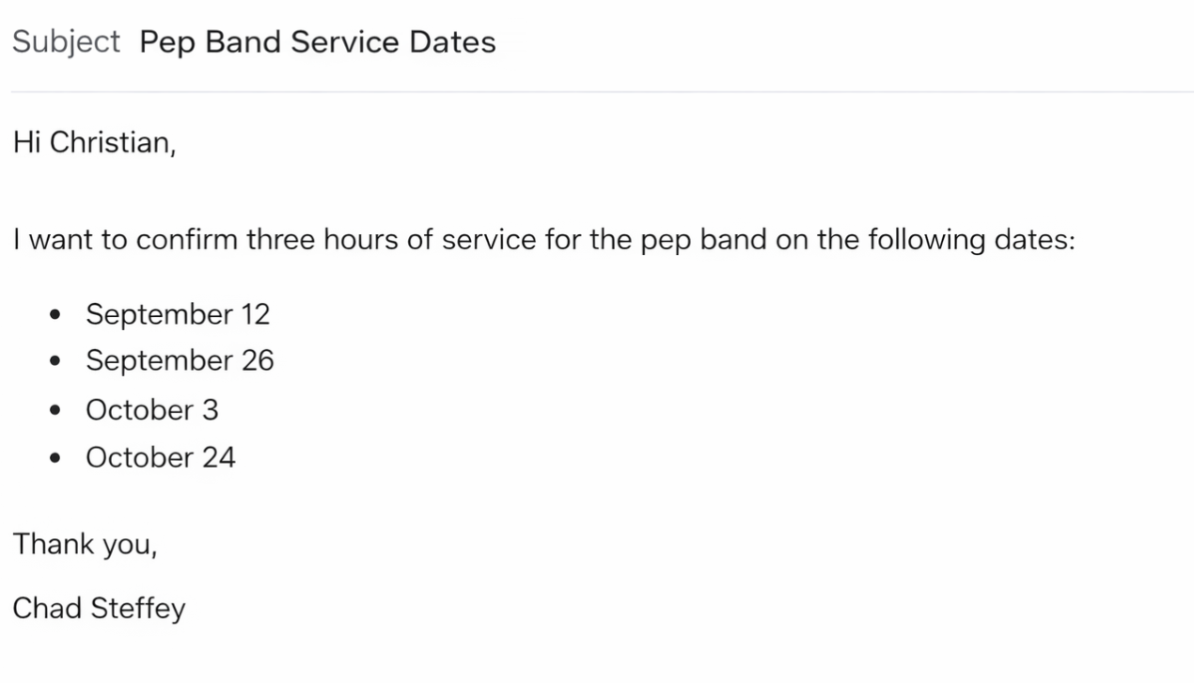Select the October 24 list item
Viewport: 1194px width, 683px height.
161,458
